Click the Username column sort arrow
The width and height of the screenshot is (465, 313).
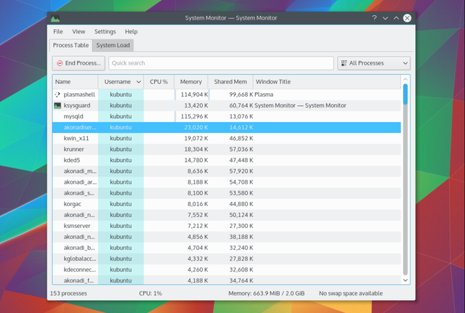(138, 82)
